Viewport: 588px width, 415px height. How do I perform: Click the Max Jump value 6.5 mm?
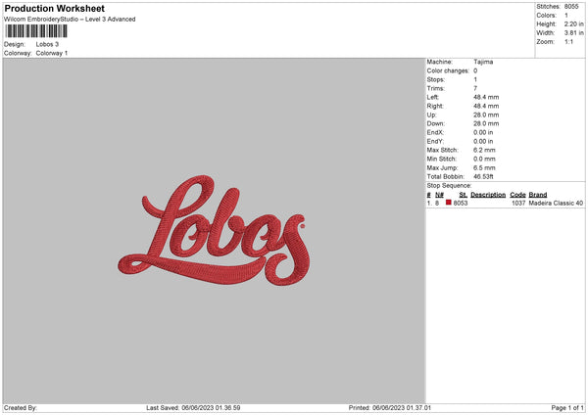[x=484, y=167]
